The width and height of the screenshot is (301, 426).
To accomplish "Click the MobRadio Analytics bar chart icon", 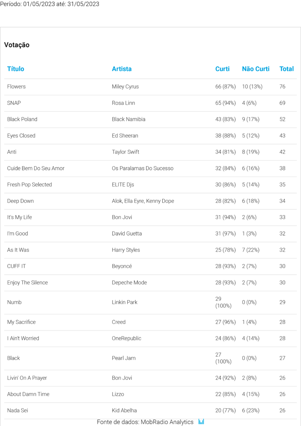I will (x=201, y=422).
